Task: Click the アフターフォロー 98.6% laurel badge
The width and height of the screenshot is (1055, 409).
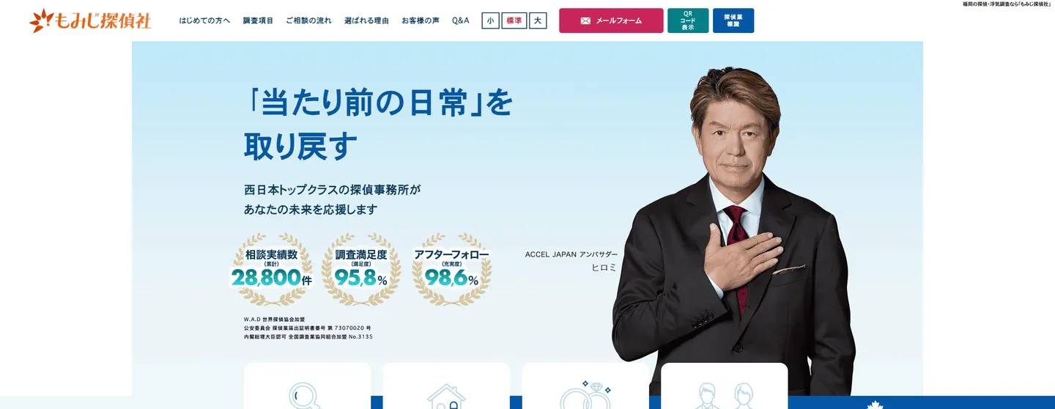Action: 451,269
